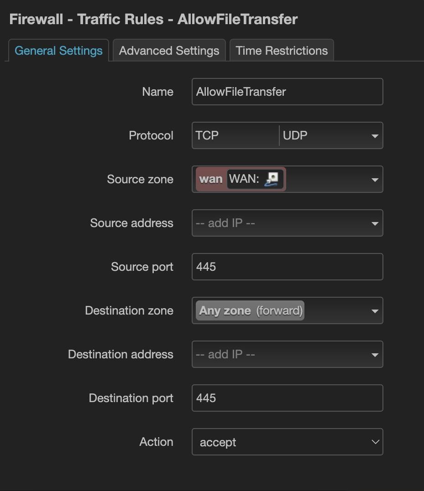424x491 pixels.
Task: Expand the Protocol dropdown arrow
Action: [375, 136]
